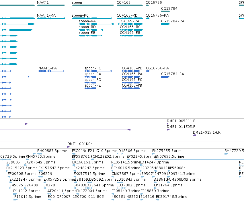Select the NAAT1 gene feature
This screenshot has width=244, height=201.
click(x=51, y=5)
